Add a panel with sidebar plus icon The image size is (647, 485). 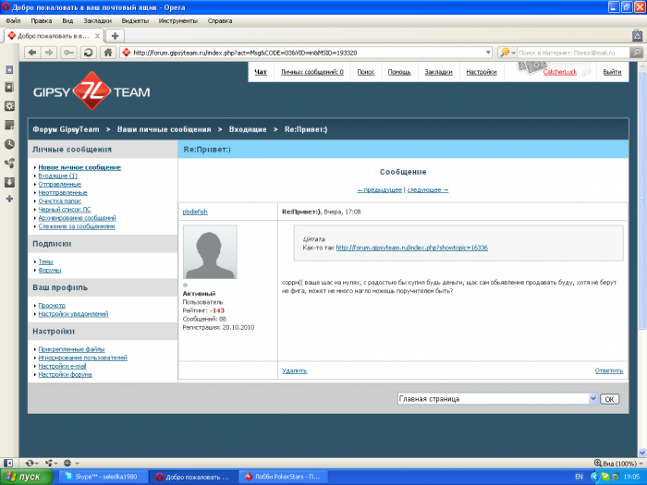point(9,199)
